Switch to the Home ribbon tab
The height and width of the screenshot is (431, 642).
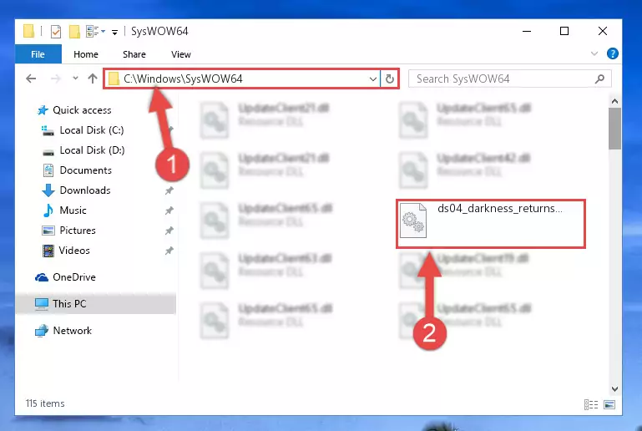coord(86,54)
